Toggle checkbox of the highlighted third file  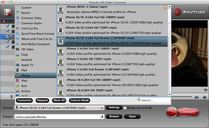(x=7, y=36)
